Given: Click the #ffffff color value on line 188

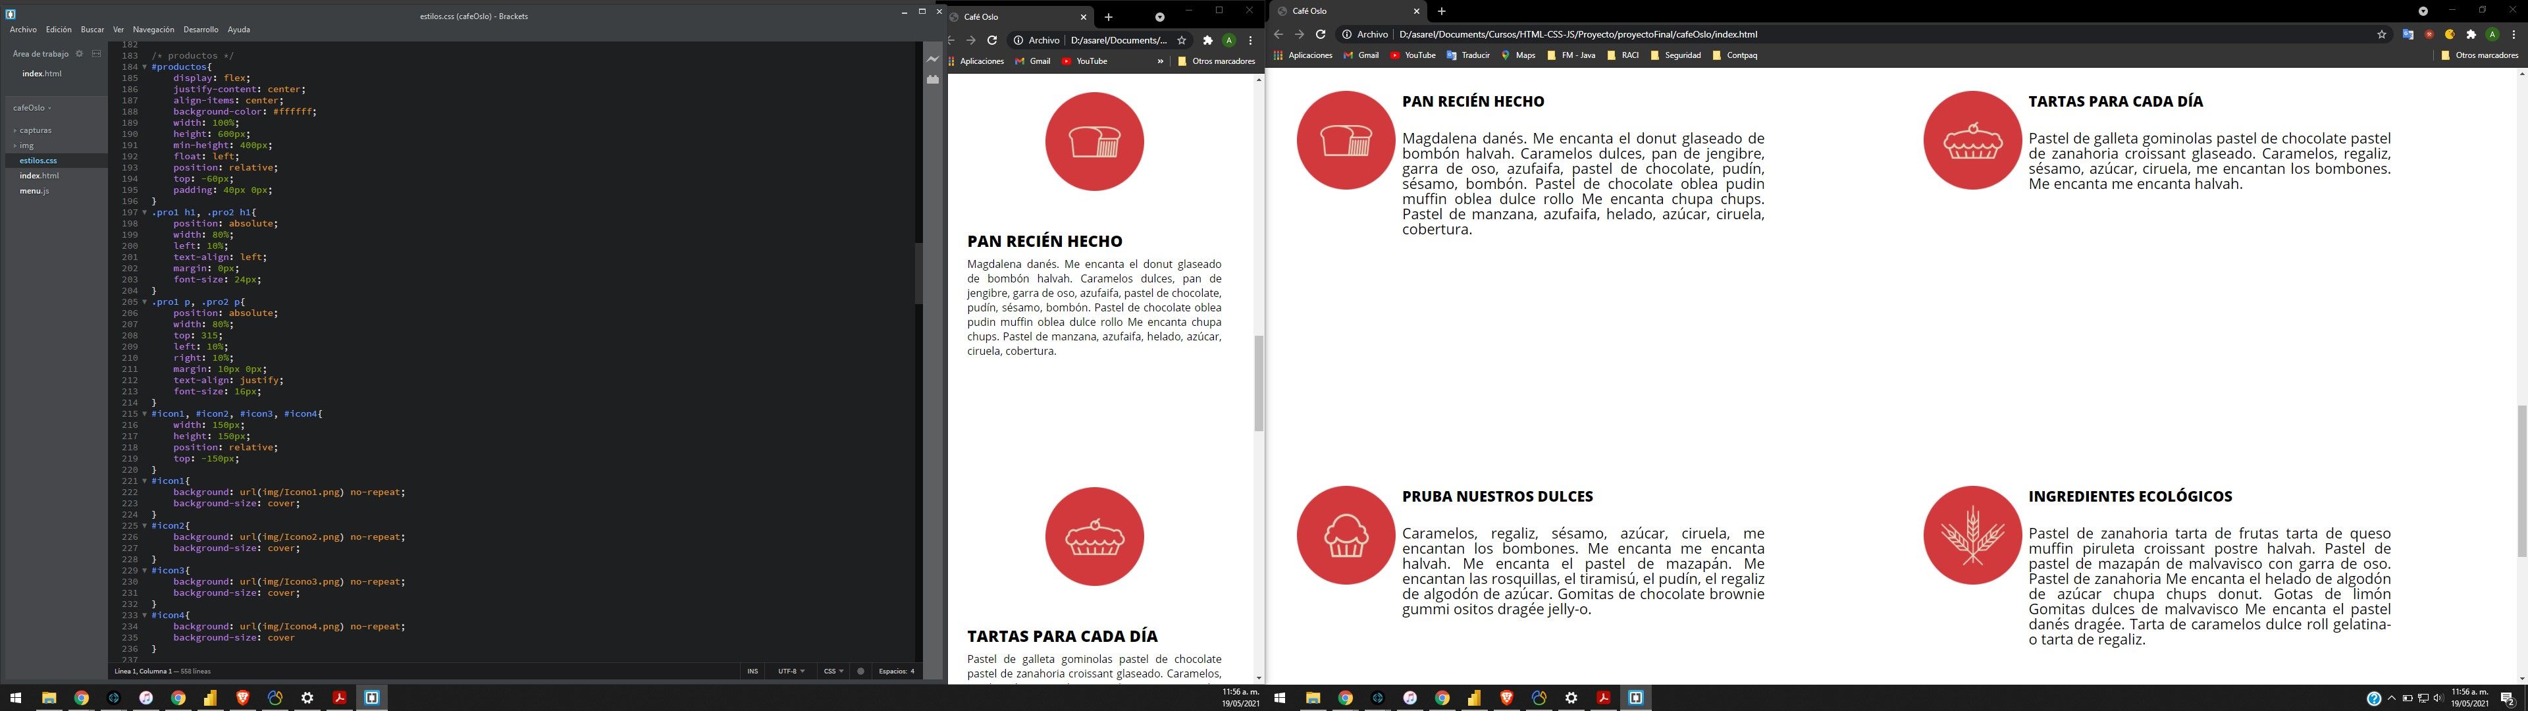Looking at the screenshot, I should point(294,112).
